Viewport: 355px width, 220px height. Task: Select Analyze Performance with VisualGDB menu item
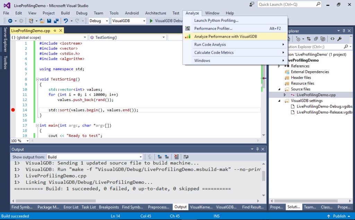[225, 36]
